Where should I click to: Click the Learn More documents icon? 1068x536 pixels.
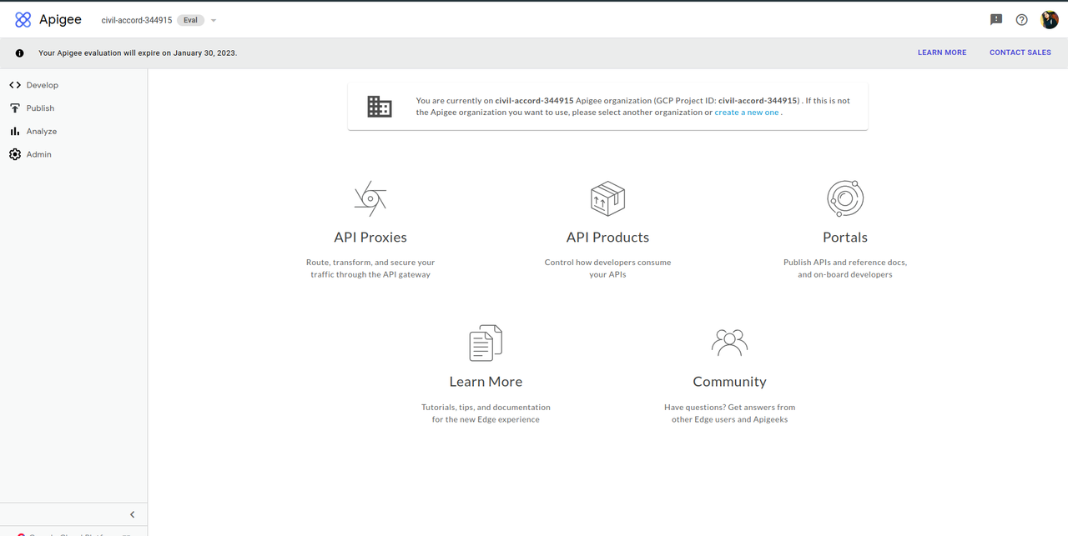[x=486, y=343]
